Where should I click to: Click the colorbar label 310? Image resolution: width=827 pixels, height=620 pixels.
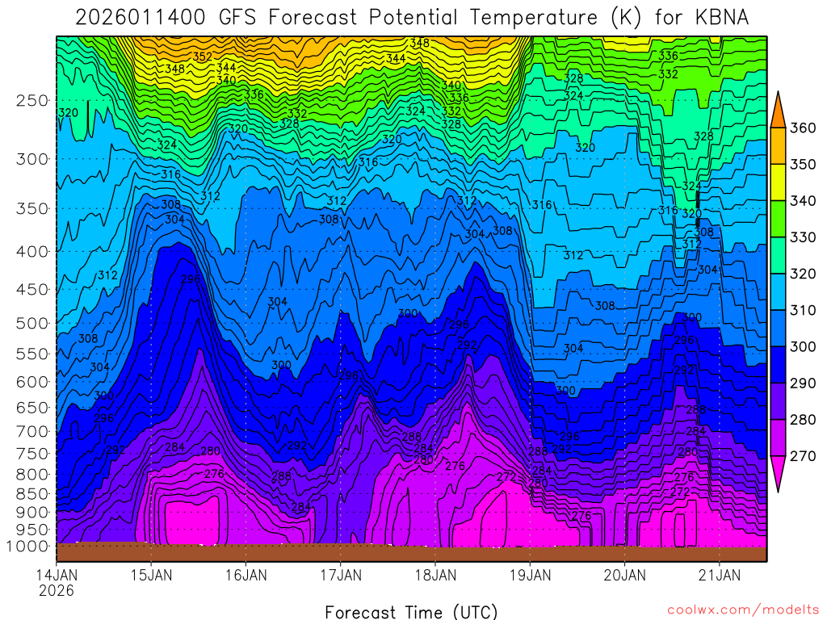(x=803, y=310)
